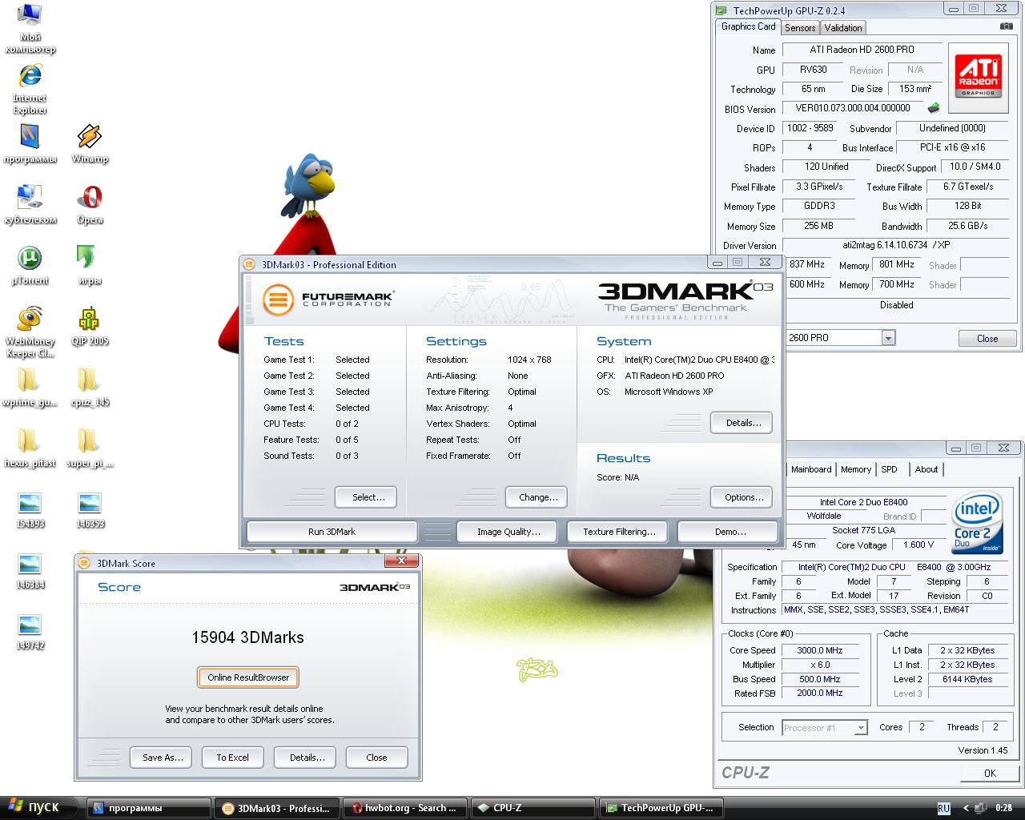The height and width of the screenshot is (820, 1025).
Task: Open image file 146353
Action: click(x=90, y=510)
